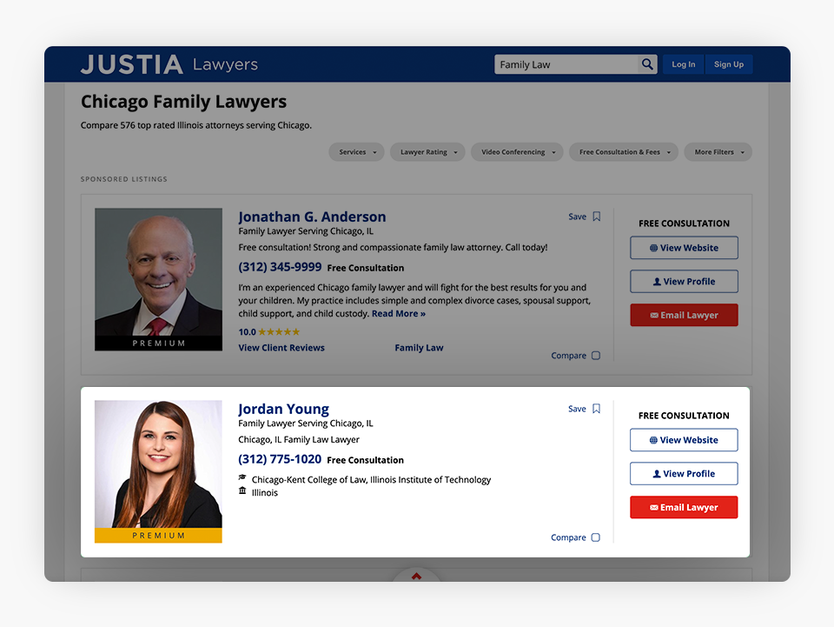Screen dimensions: 834x627
Task: Click the Log In button
Action: tap(683, 64)
